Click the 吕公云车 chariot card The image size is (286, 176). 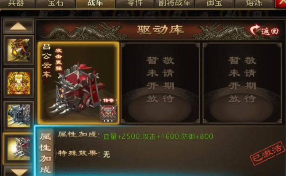pos(78,83)
